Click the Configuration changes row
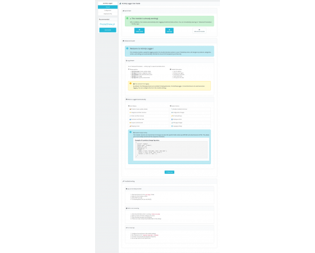The height and width of the screenshot is (253, 315). pos(190,112)
